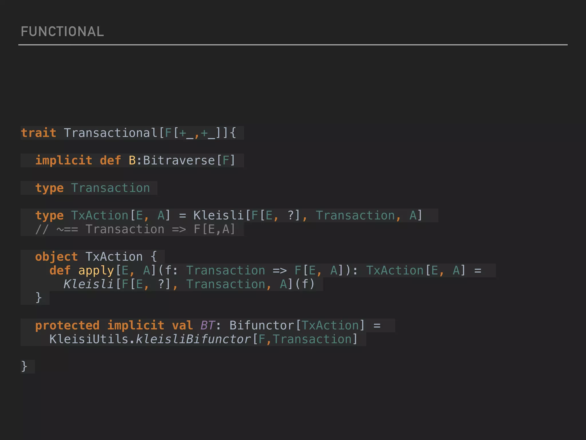
Task: Click the italic 'Kleisli[F[E, ?], Transaction, A](f)' line
Action: click(x=189, y=284)
